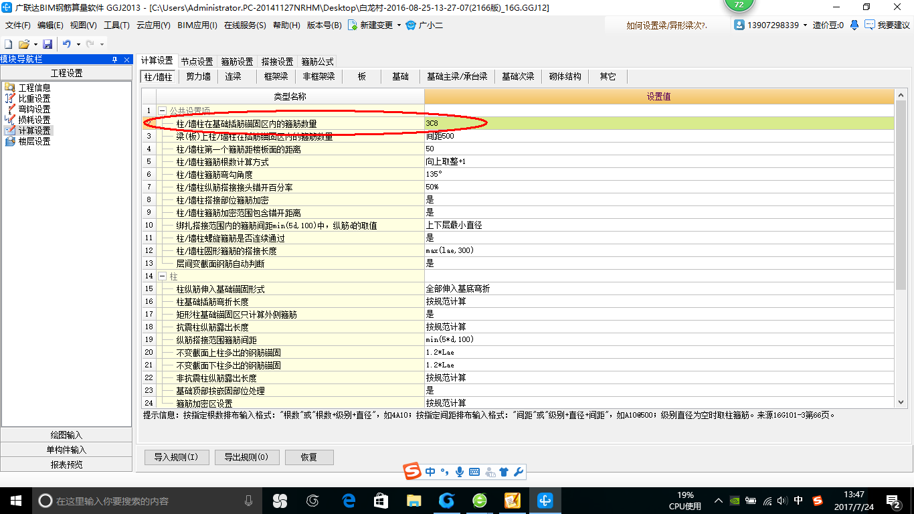The width and height of the screenshot is (914, 514).
Task: Click the 3C8 setting value cell
Action: [658, 124]
